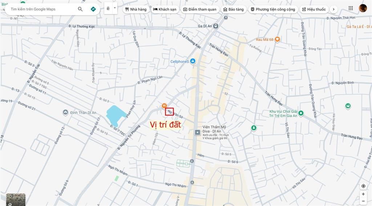Open the Google apps grid
The image size is (372, 206).
(x=351, y=9)
